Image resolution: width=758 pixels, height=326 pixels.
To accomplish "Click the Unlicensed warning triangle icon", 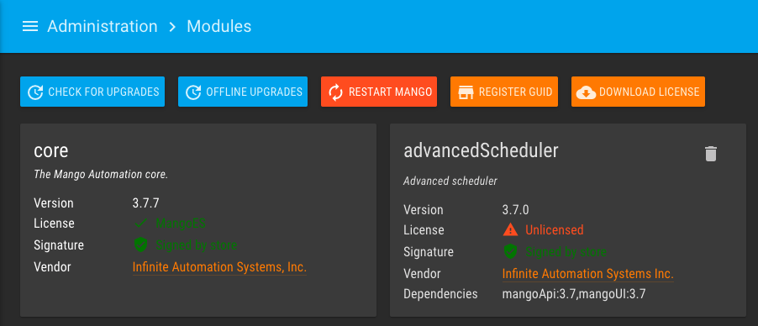I will click(x=510, y=229).
